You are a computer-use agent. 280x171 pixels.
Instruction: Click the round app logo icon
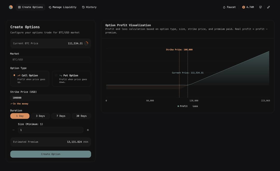tap(11, 7)
